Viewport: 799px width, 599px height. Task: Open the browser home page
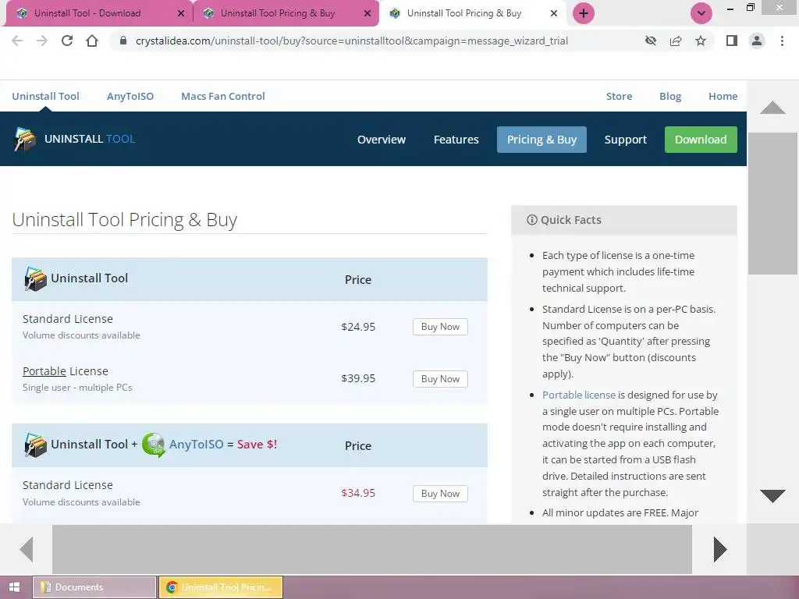[x=92, y=41]
